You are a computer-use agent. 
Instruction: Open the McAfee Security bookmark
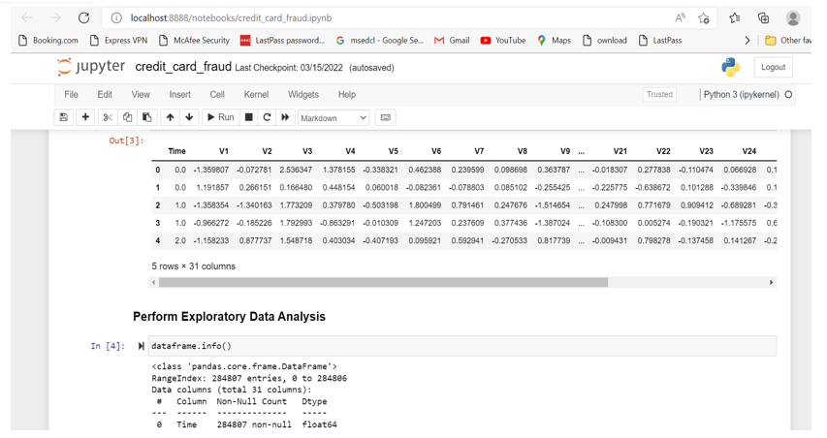(x=194, y=40)
